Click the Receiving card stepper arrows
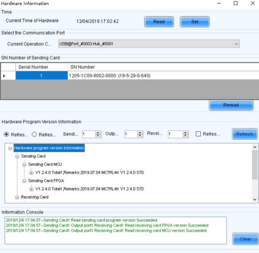 (x=185, y=134)
